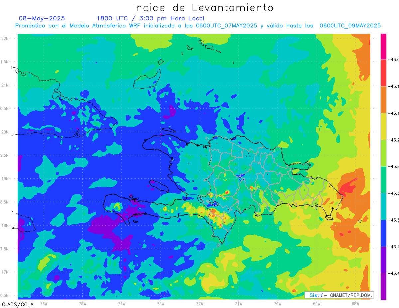Select the indigo swatch in color bar
This screenshot has height=308, width=399.
tap(383, 260)
